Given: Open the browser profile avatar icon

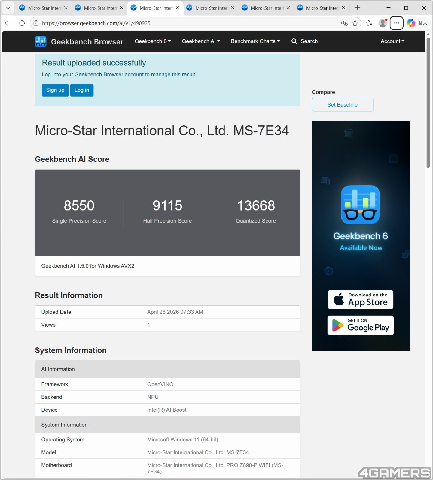Looking at the screenshot, I should (x=383, y=23).
